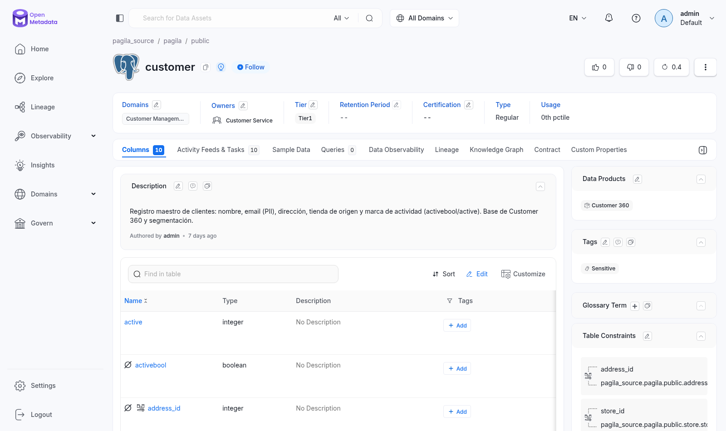This screenshot has height=431, width=726.
Task: Request tags update icon in Tags panel
Action: point(618,242)
